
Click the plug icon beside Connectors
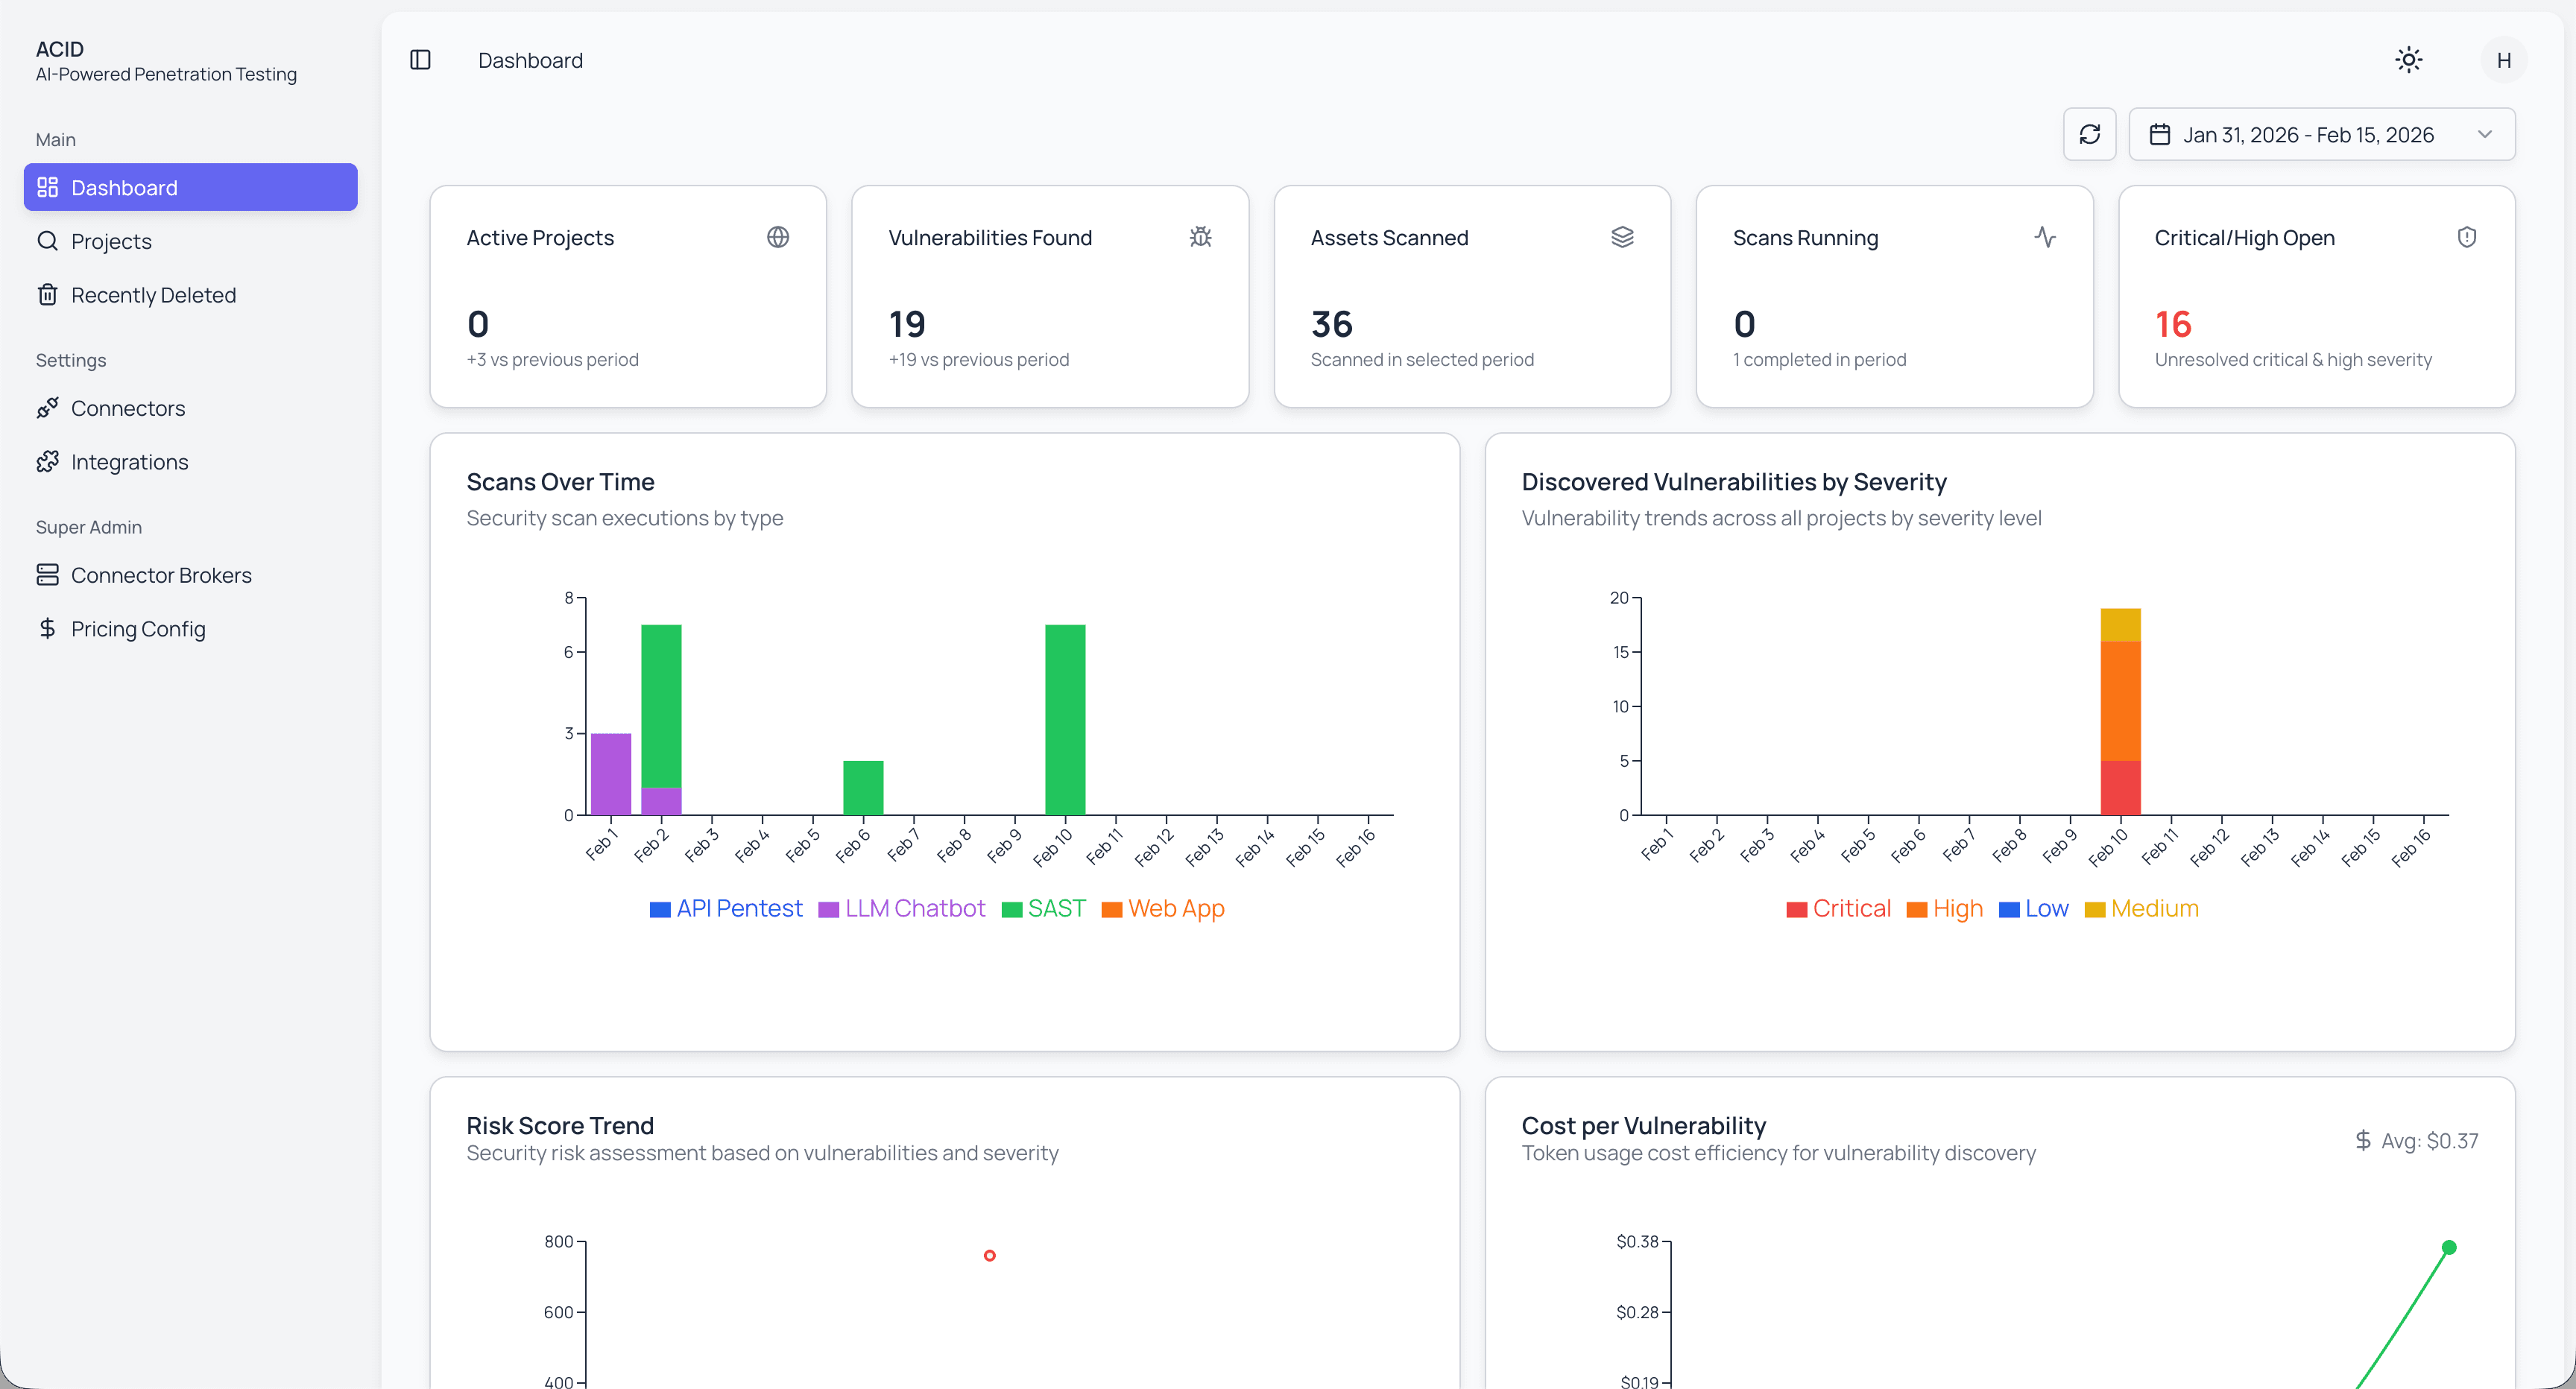pyautogui.click(x=47, y=408)
